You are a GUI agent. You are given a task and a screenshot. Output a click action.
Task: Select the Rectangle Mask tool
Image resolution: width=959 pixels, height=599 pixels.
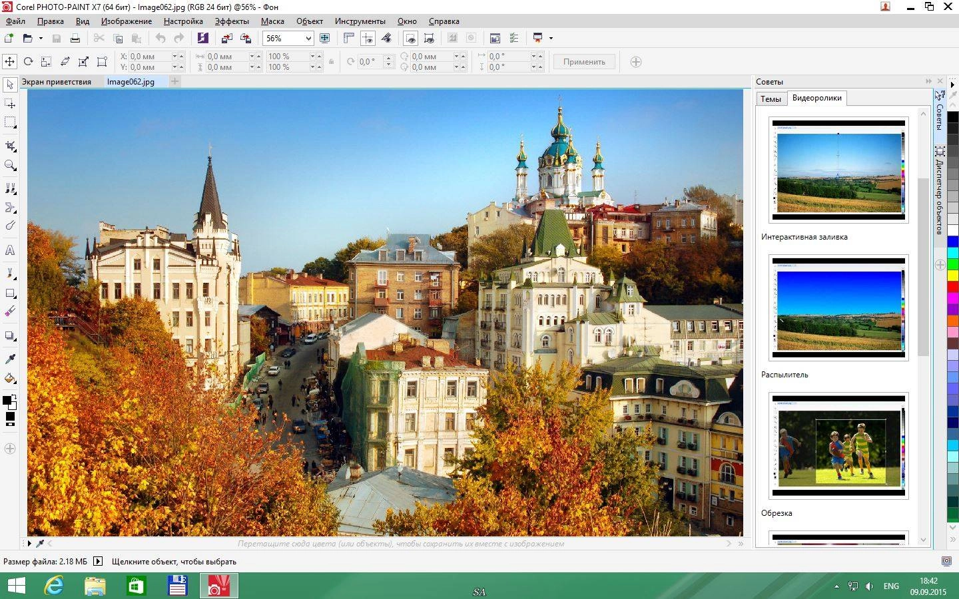10,122
